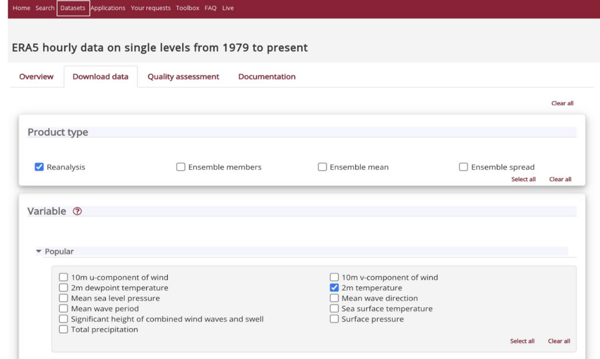Uncheck the Reanalysis product type
The image size is (600, 359).
39,167
